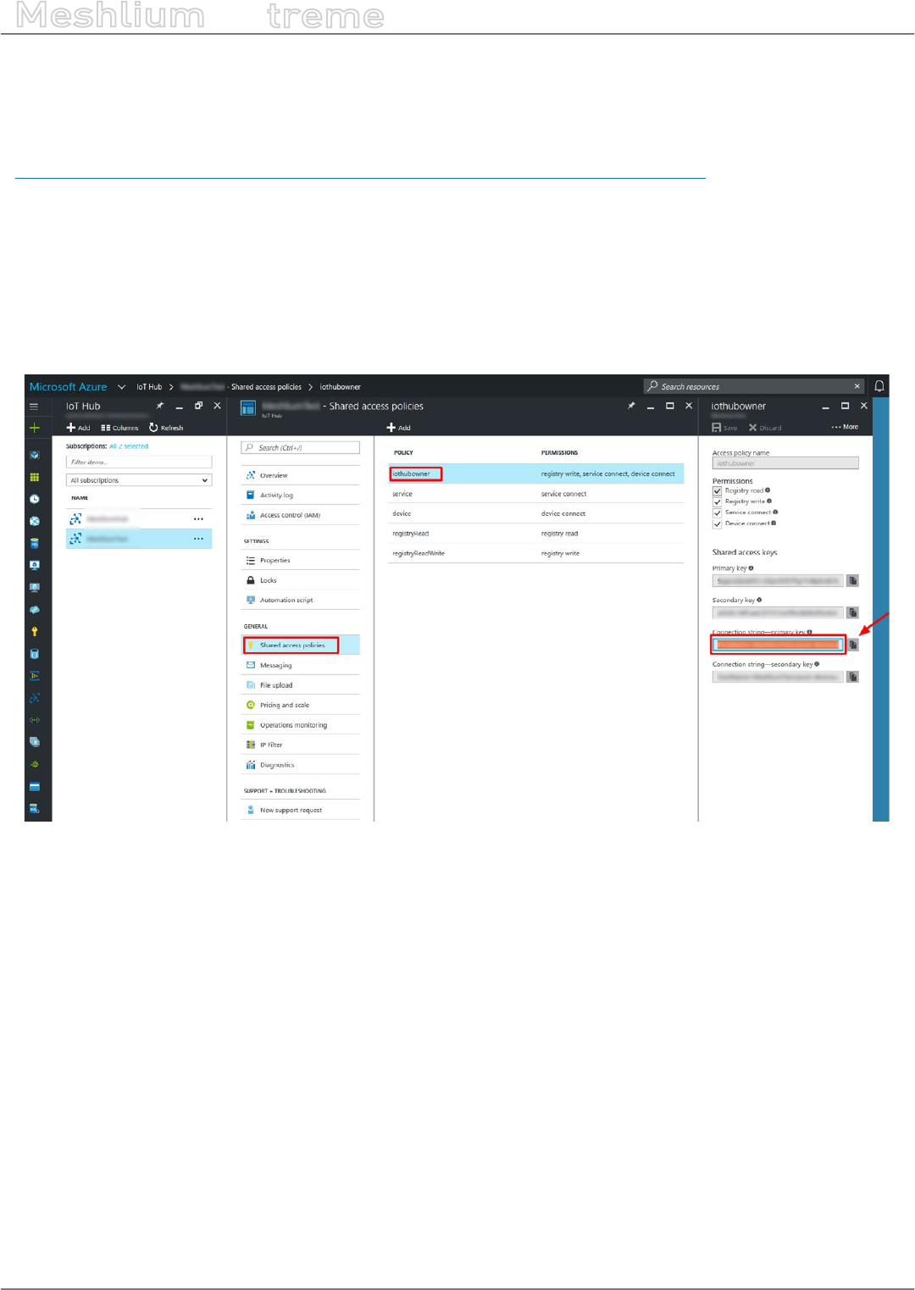Select the iothubowner policy row
The image size is (915, 1290).
(535, 473)
